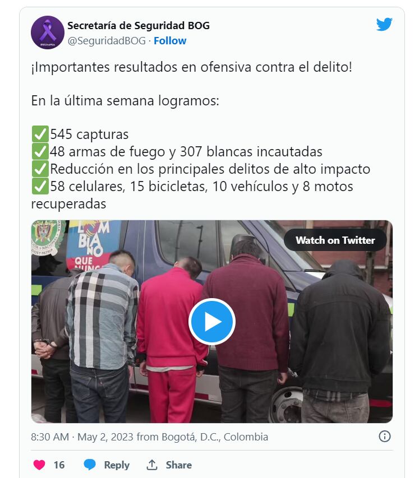Click the video thumbnail of detained men

tap(212, 321)
